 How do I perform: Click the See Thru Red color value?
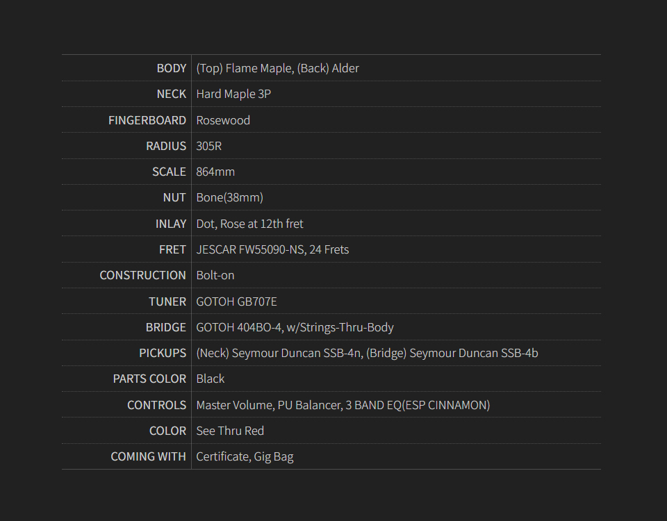coord(230,431)
